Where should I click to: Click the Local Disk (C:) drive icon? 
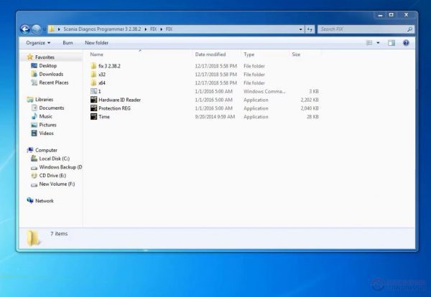[34, 159]
